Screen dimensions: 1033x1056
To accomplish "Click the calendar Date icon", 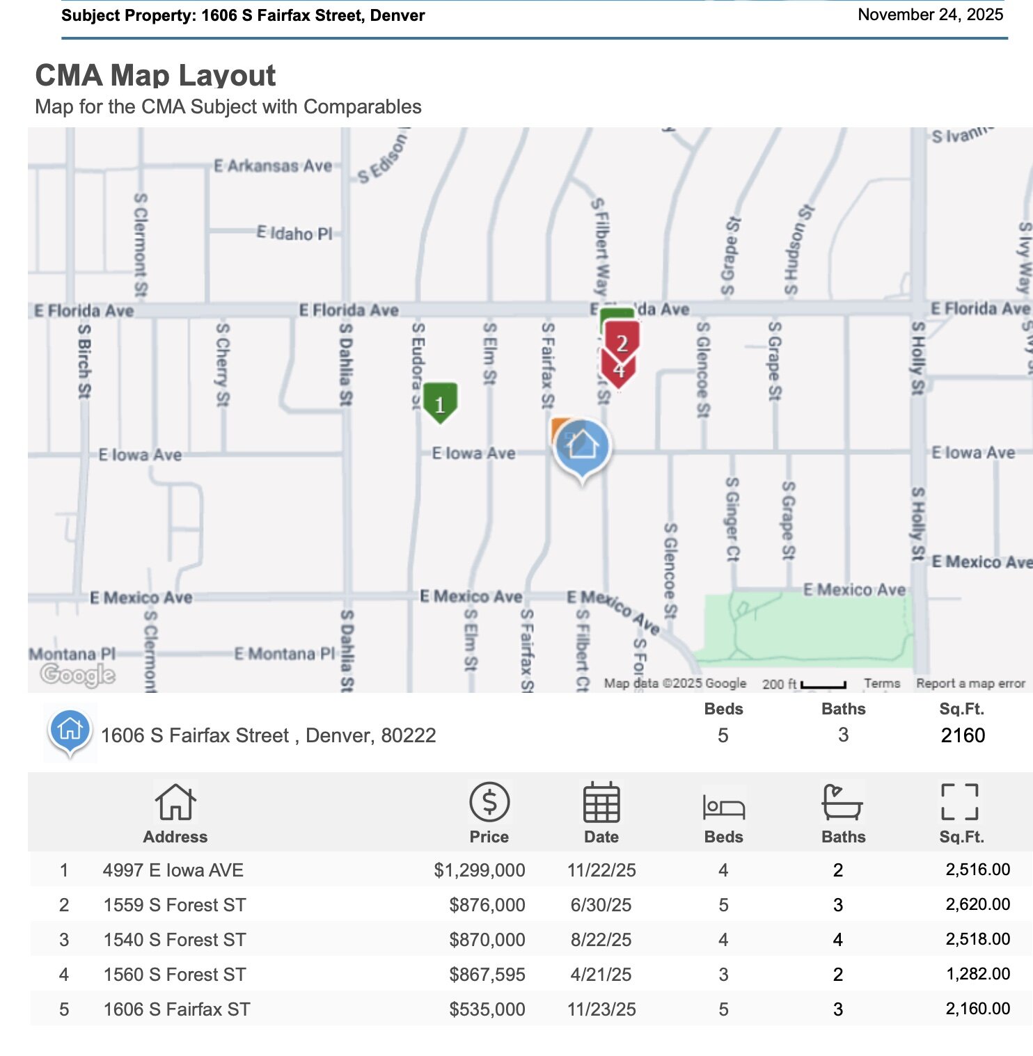I will [x=601, y=802].
